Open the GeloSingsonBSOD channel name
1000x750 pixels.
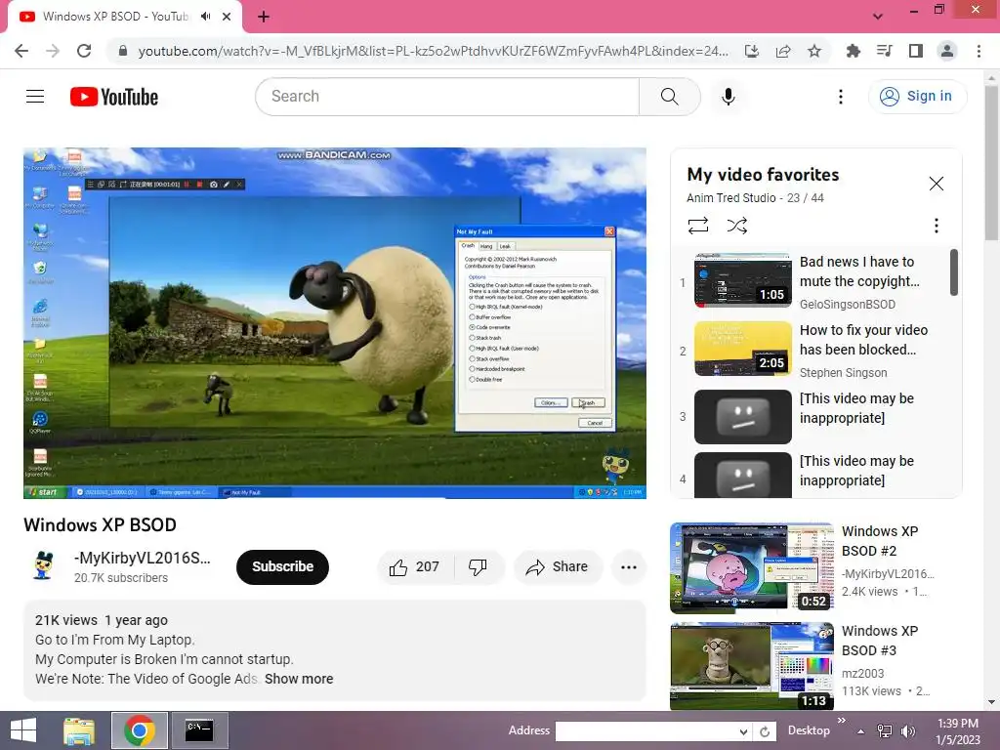[x=848, y=305]
